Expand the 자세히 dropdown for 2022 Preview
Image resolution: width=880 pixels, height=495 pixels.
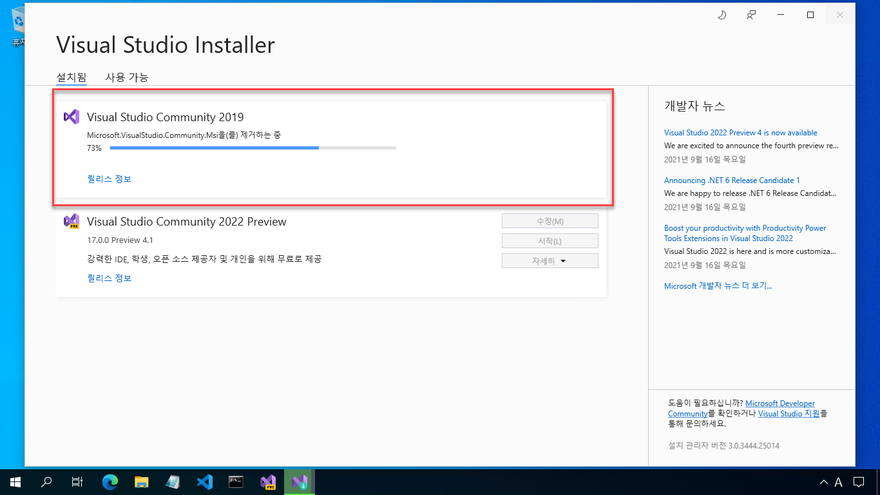click(x=550, y=261)
